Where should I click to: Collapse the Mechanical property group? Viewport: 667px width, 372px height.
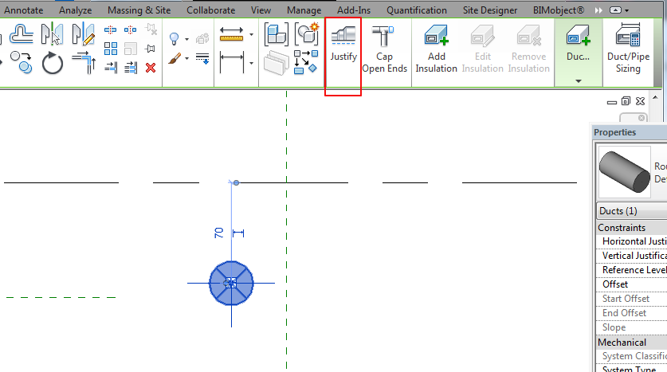point(632,343)
